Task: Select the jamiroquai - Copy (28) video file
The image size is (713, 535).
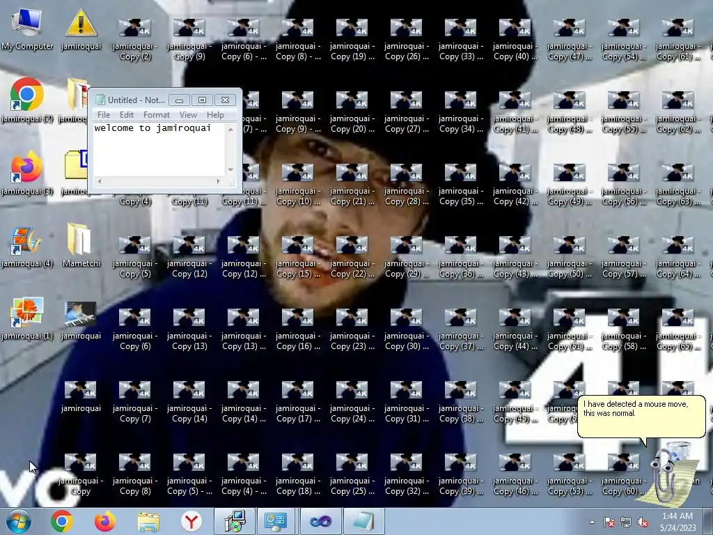Action: (407, 185)
